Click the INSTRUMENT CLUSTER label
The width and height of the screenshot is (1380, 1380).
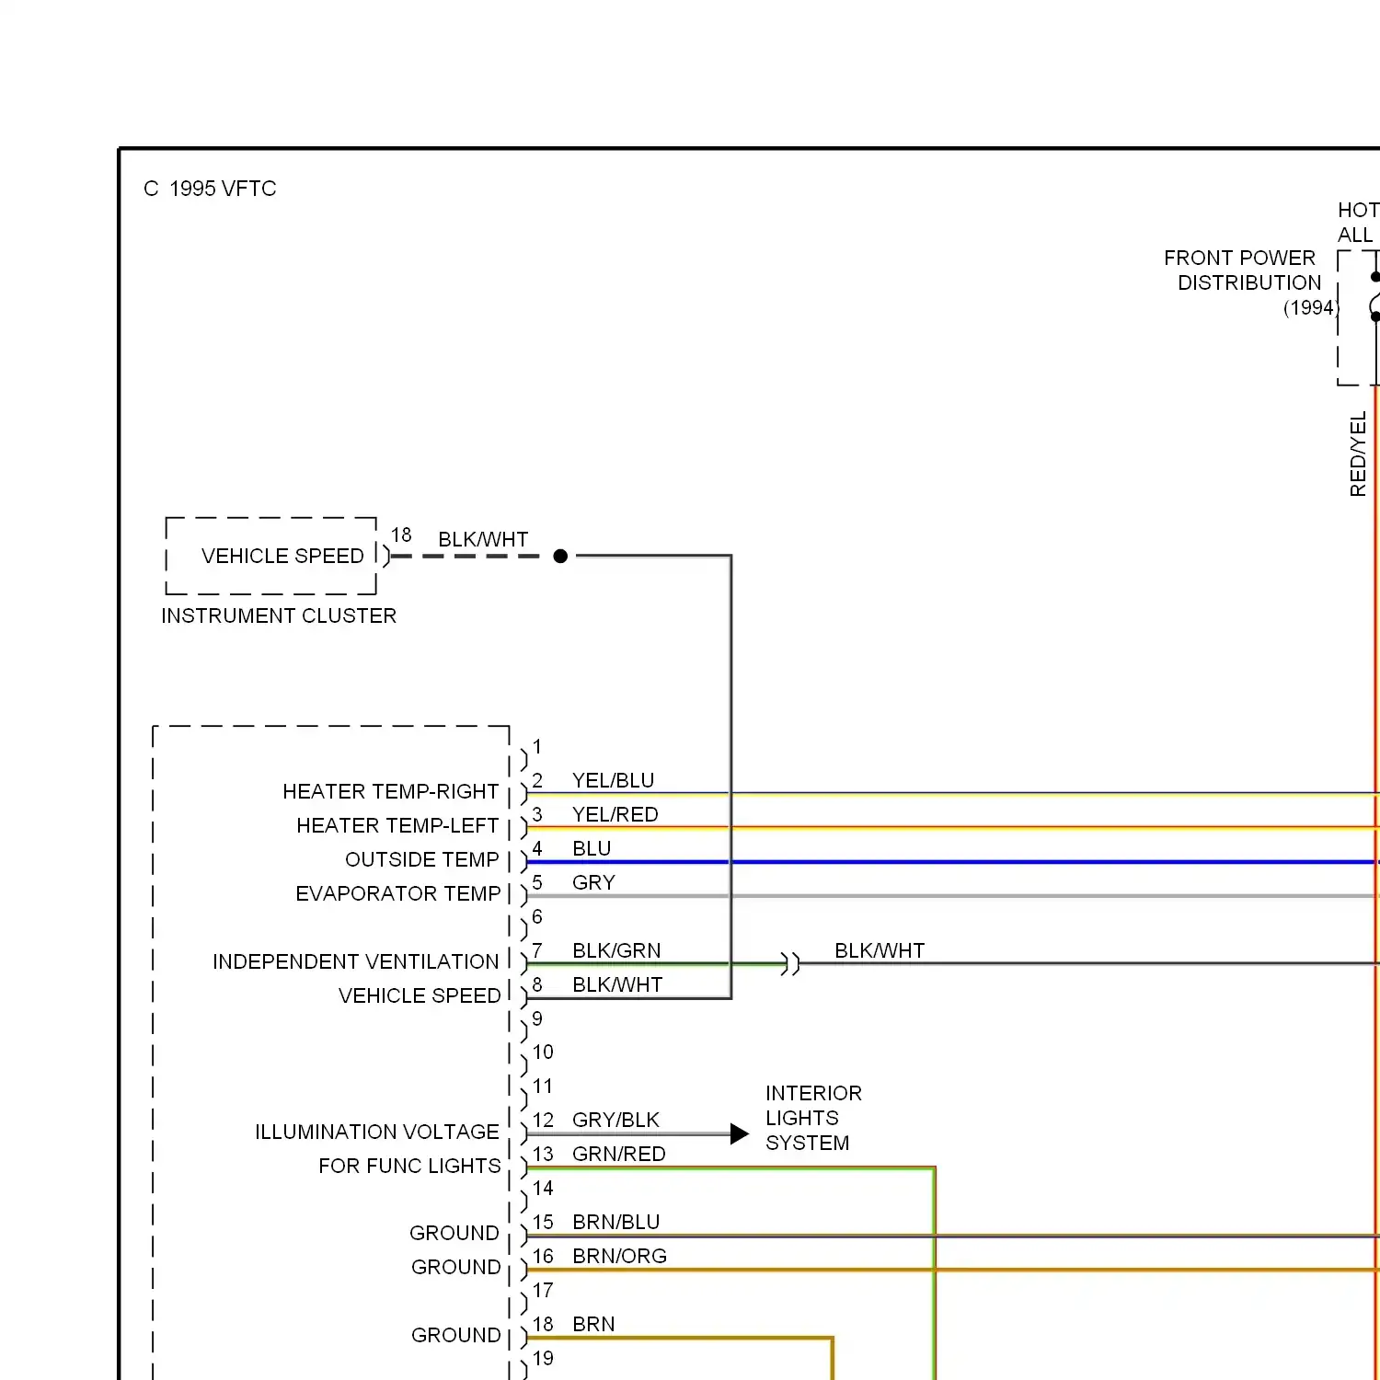tap(279, 615)
